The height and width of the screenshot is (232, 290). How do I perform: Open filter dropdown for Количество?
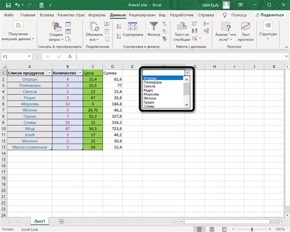[x=80, y=73]
